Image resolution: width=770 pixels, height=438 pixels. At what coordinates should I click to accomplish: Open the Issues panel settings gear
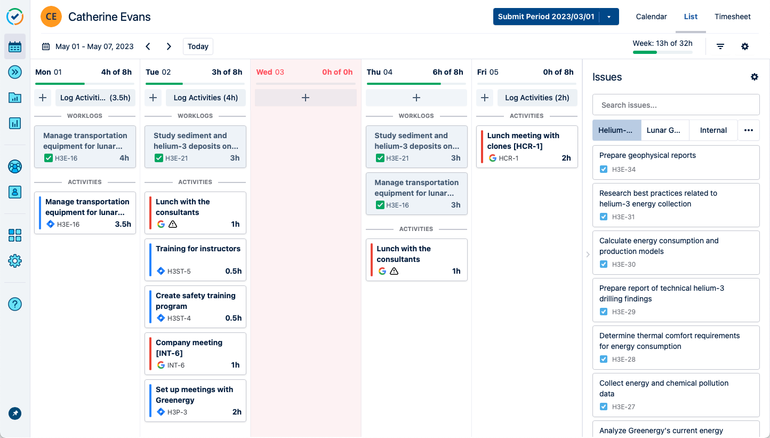[x=755, y=77]
